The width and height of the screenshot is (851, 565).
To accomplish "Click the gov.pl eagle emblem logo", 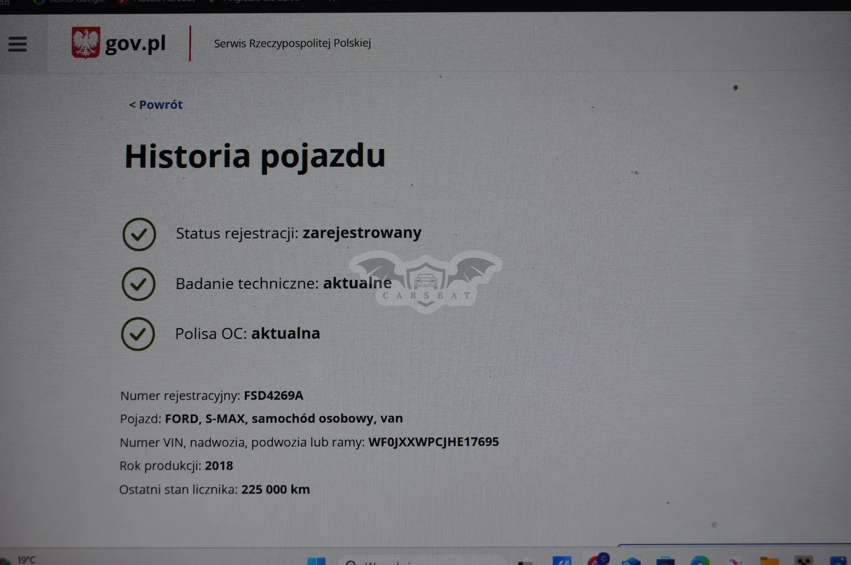I will (86, 43).
